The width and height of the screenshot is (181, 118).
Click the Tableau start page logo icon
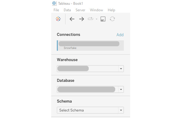[x=58, y=19]
